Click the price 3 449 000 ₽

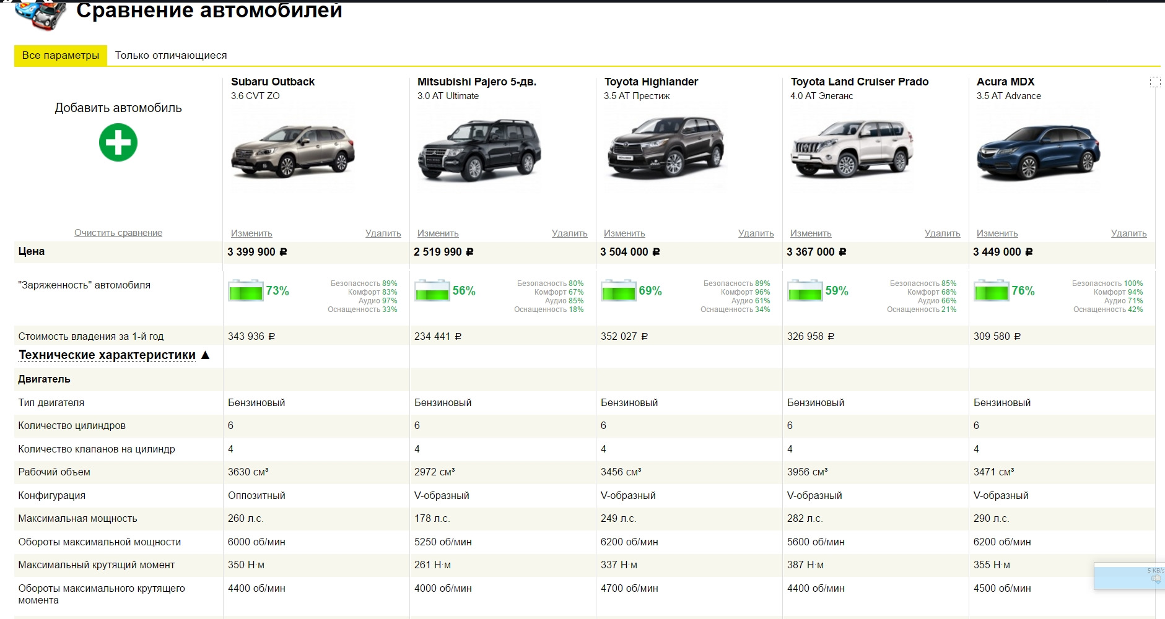coord(1003,252)
